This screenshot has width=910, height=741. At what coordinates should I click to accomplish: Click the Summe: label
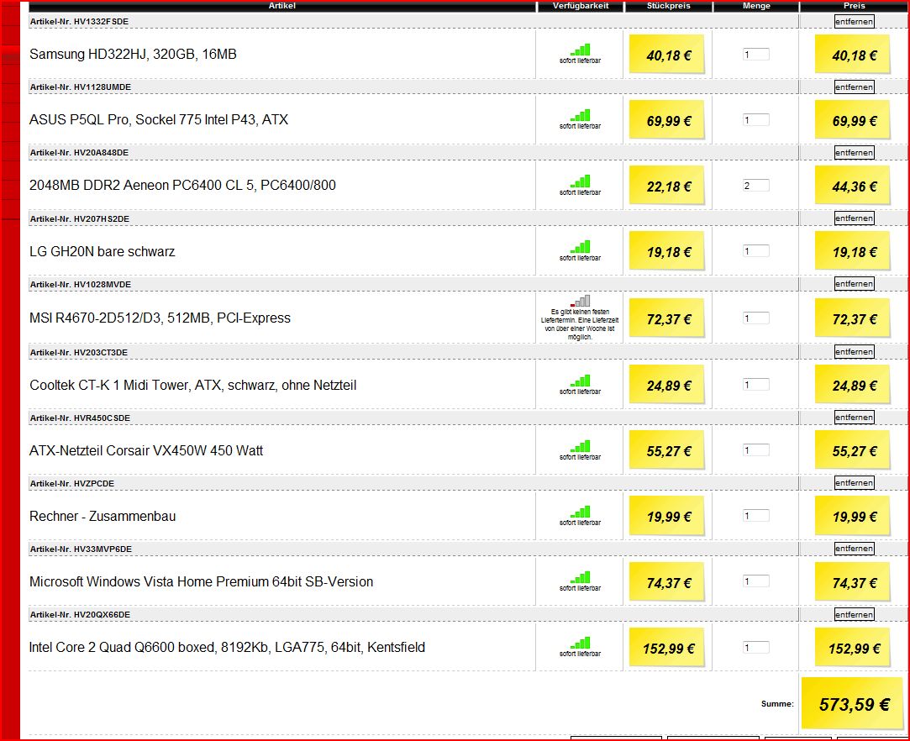click(x=777, y=704)
